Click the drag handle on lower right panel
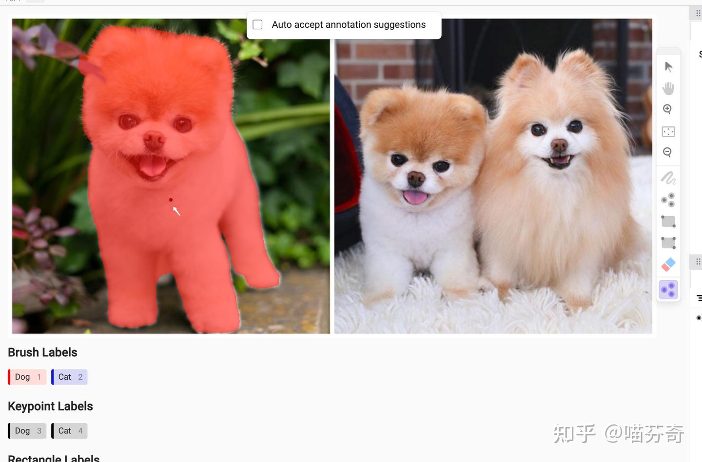 [698, 261]
